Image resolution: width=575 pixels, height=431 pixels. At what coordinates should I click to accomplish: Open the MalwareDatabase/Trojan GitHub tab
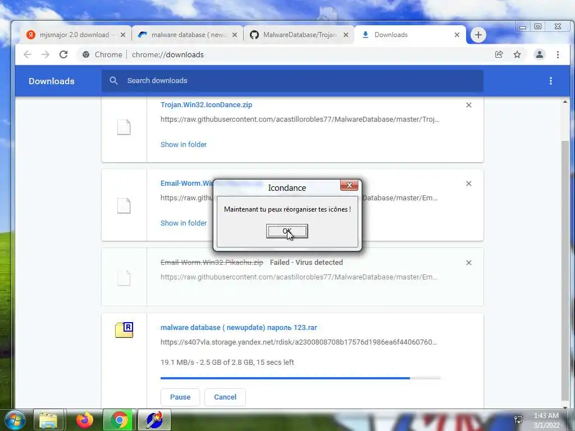tap(299, 35)
